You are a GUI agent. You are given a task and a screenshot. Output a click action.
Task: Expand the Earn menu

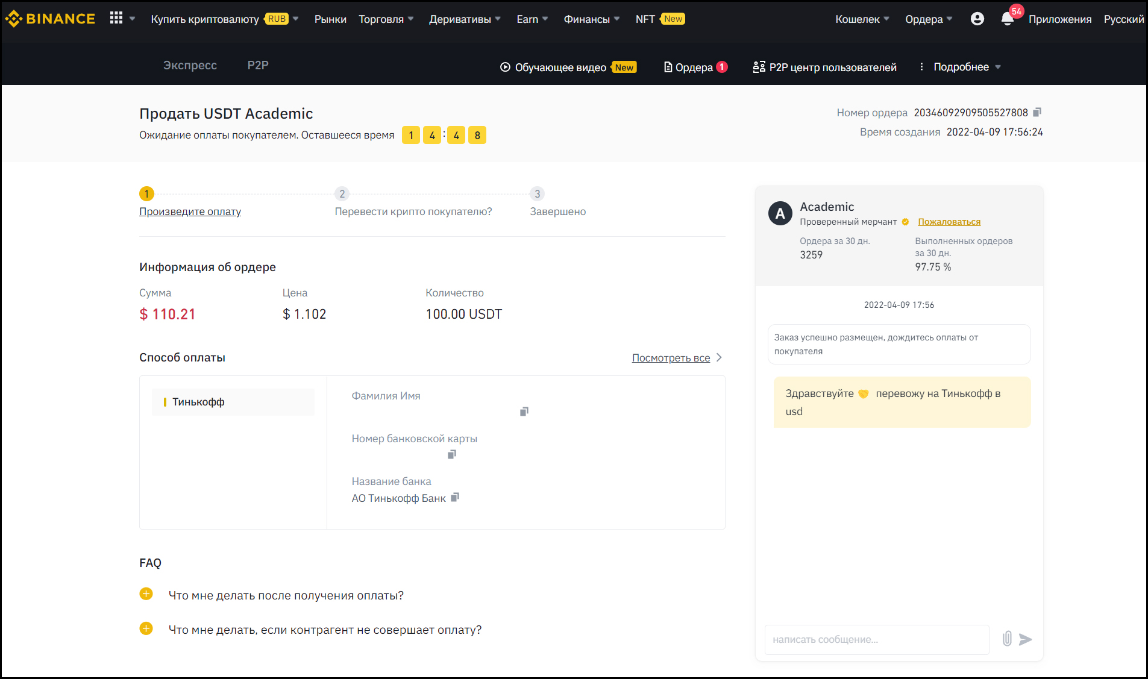coord(532,19)
